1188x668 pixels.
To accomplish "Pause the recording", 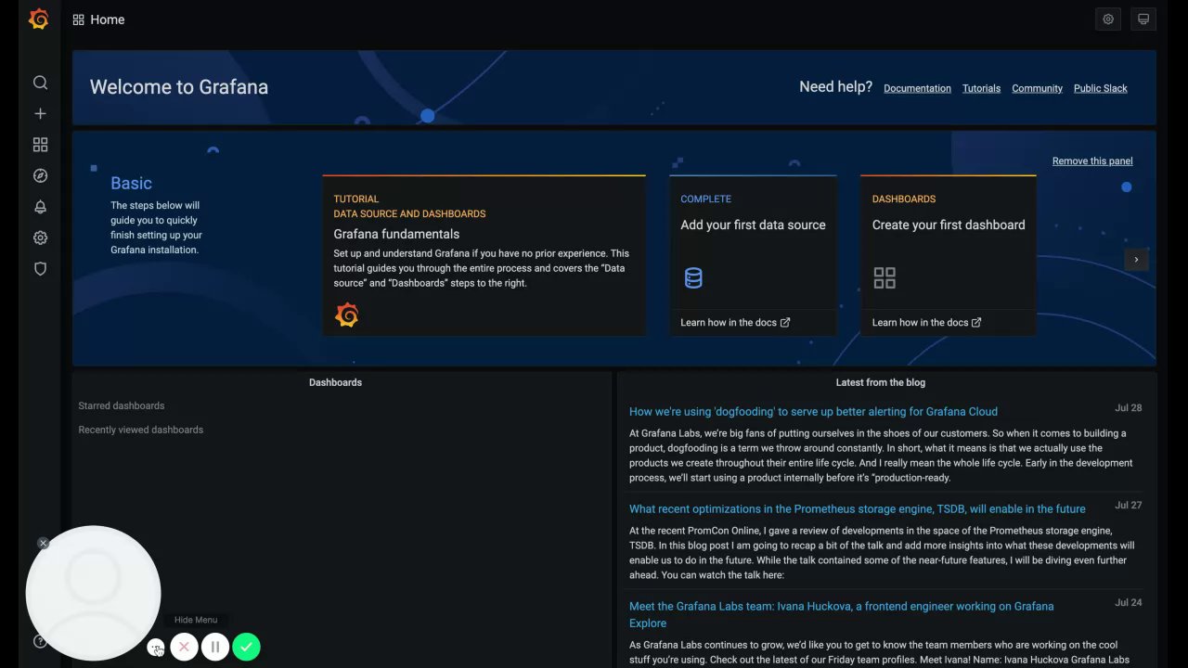I will point(214,647).
